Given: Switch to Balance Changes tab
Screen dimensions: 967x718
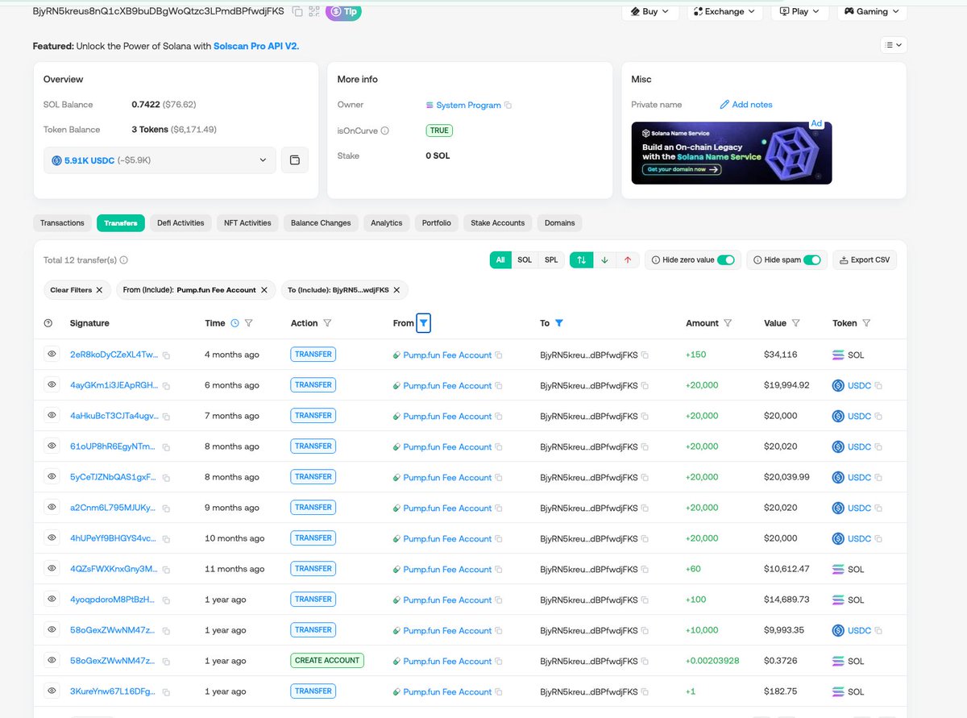Looking at the screenshot, I should tap(321, 222).
